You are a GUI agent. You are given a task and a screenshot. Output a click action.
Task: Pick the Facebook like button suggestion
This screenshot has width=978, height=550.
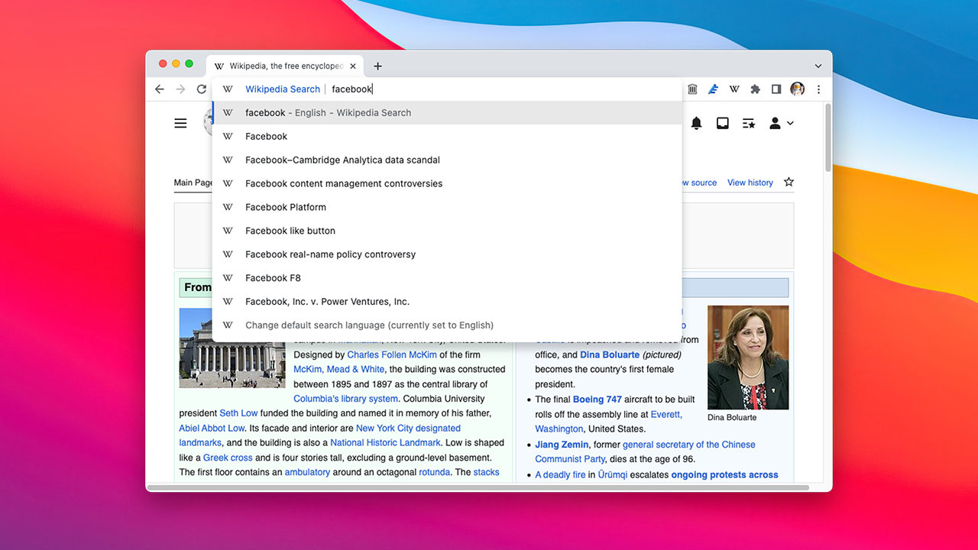click(447, 231)
